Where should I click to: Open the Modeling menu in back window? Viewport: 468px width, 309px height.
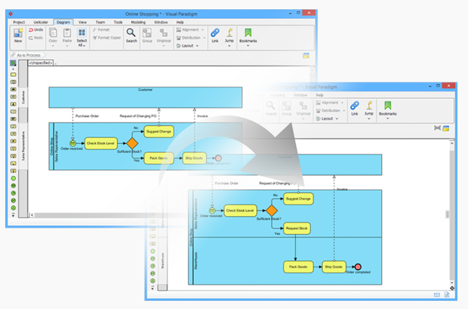(x=138, y=22)
